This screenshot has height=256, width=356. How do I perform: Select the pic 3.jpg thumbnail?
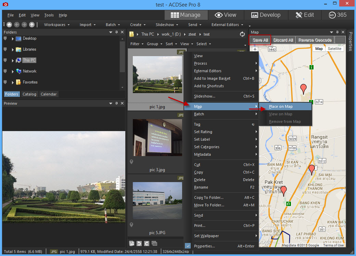[157, 138]
